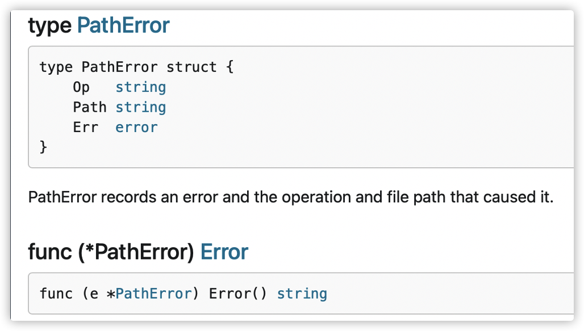This screenshot has width=584, height=331.
Task: Click the string type link beside Op
Action: coord(140,87)
